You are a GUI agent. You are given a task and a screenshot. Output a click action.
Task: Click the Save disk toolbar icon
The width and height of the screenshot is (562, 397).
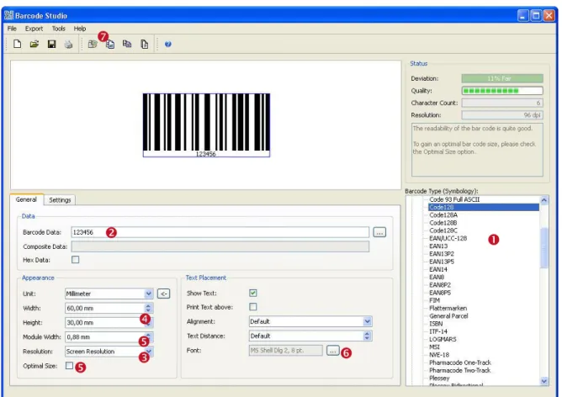coord(51,44)
